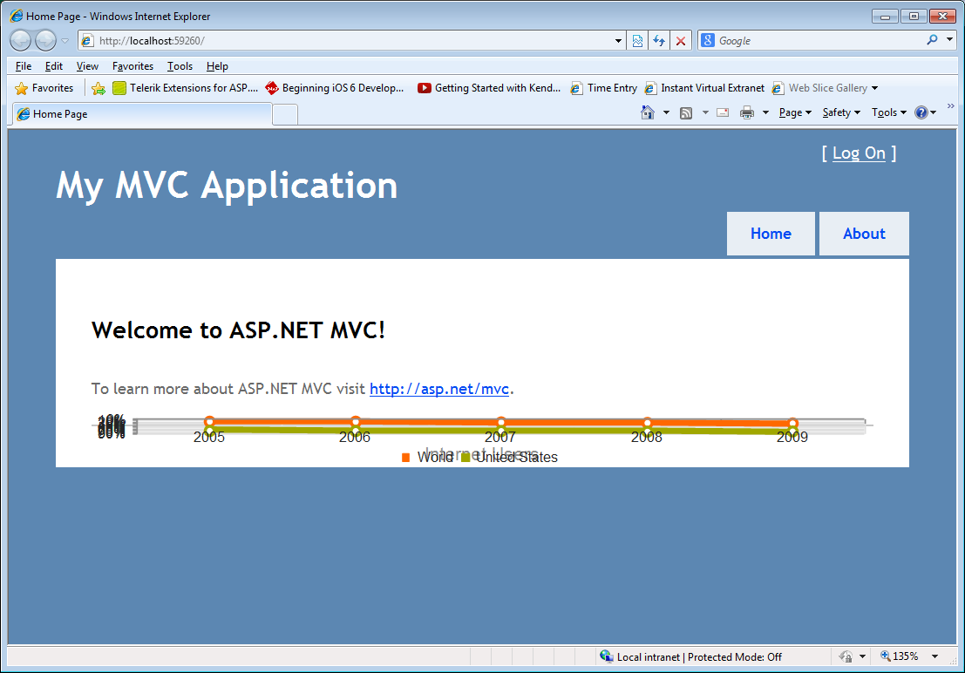Click inside the Google search box

819,41
